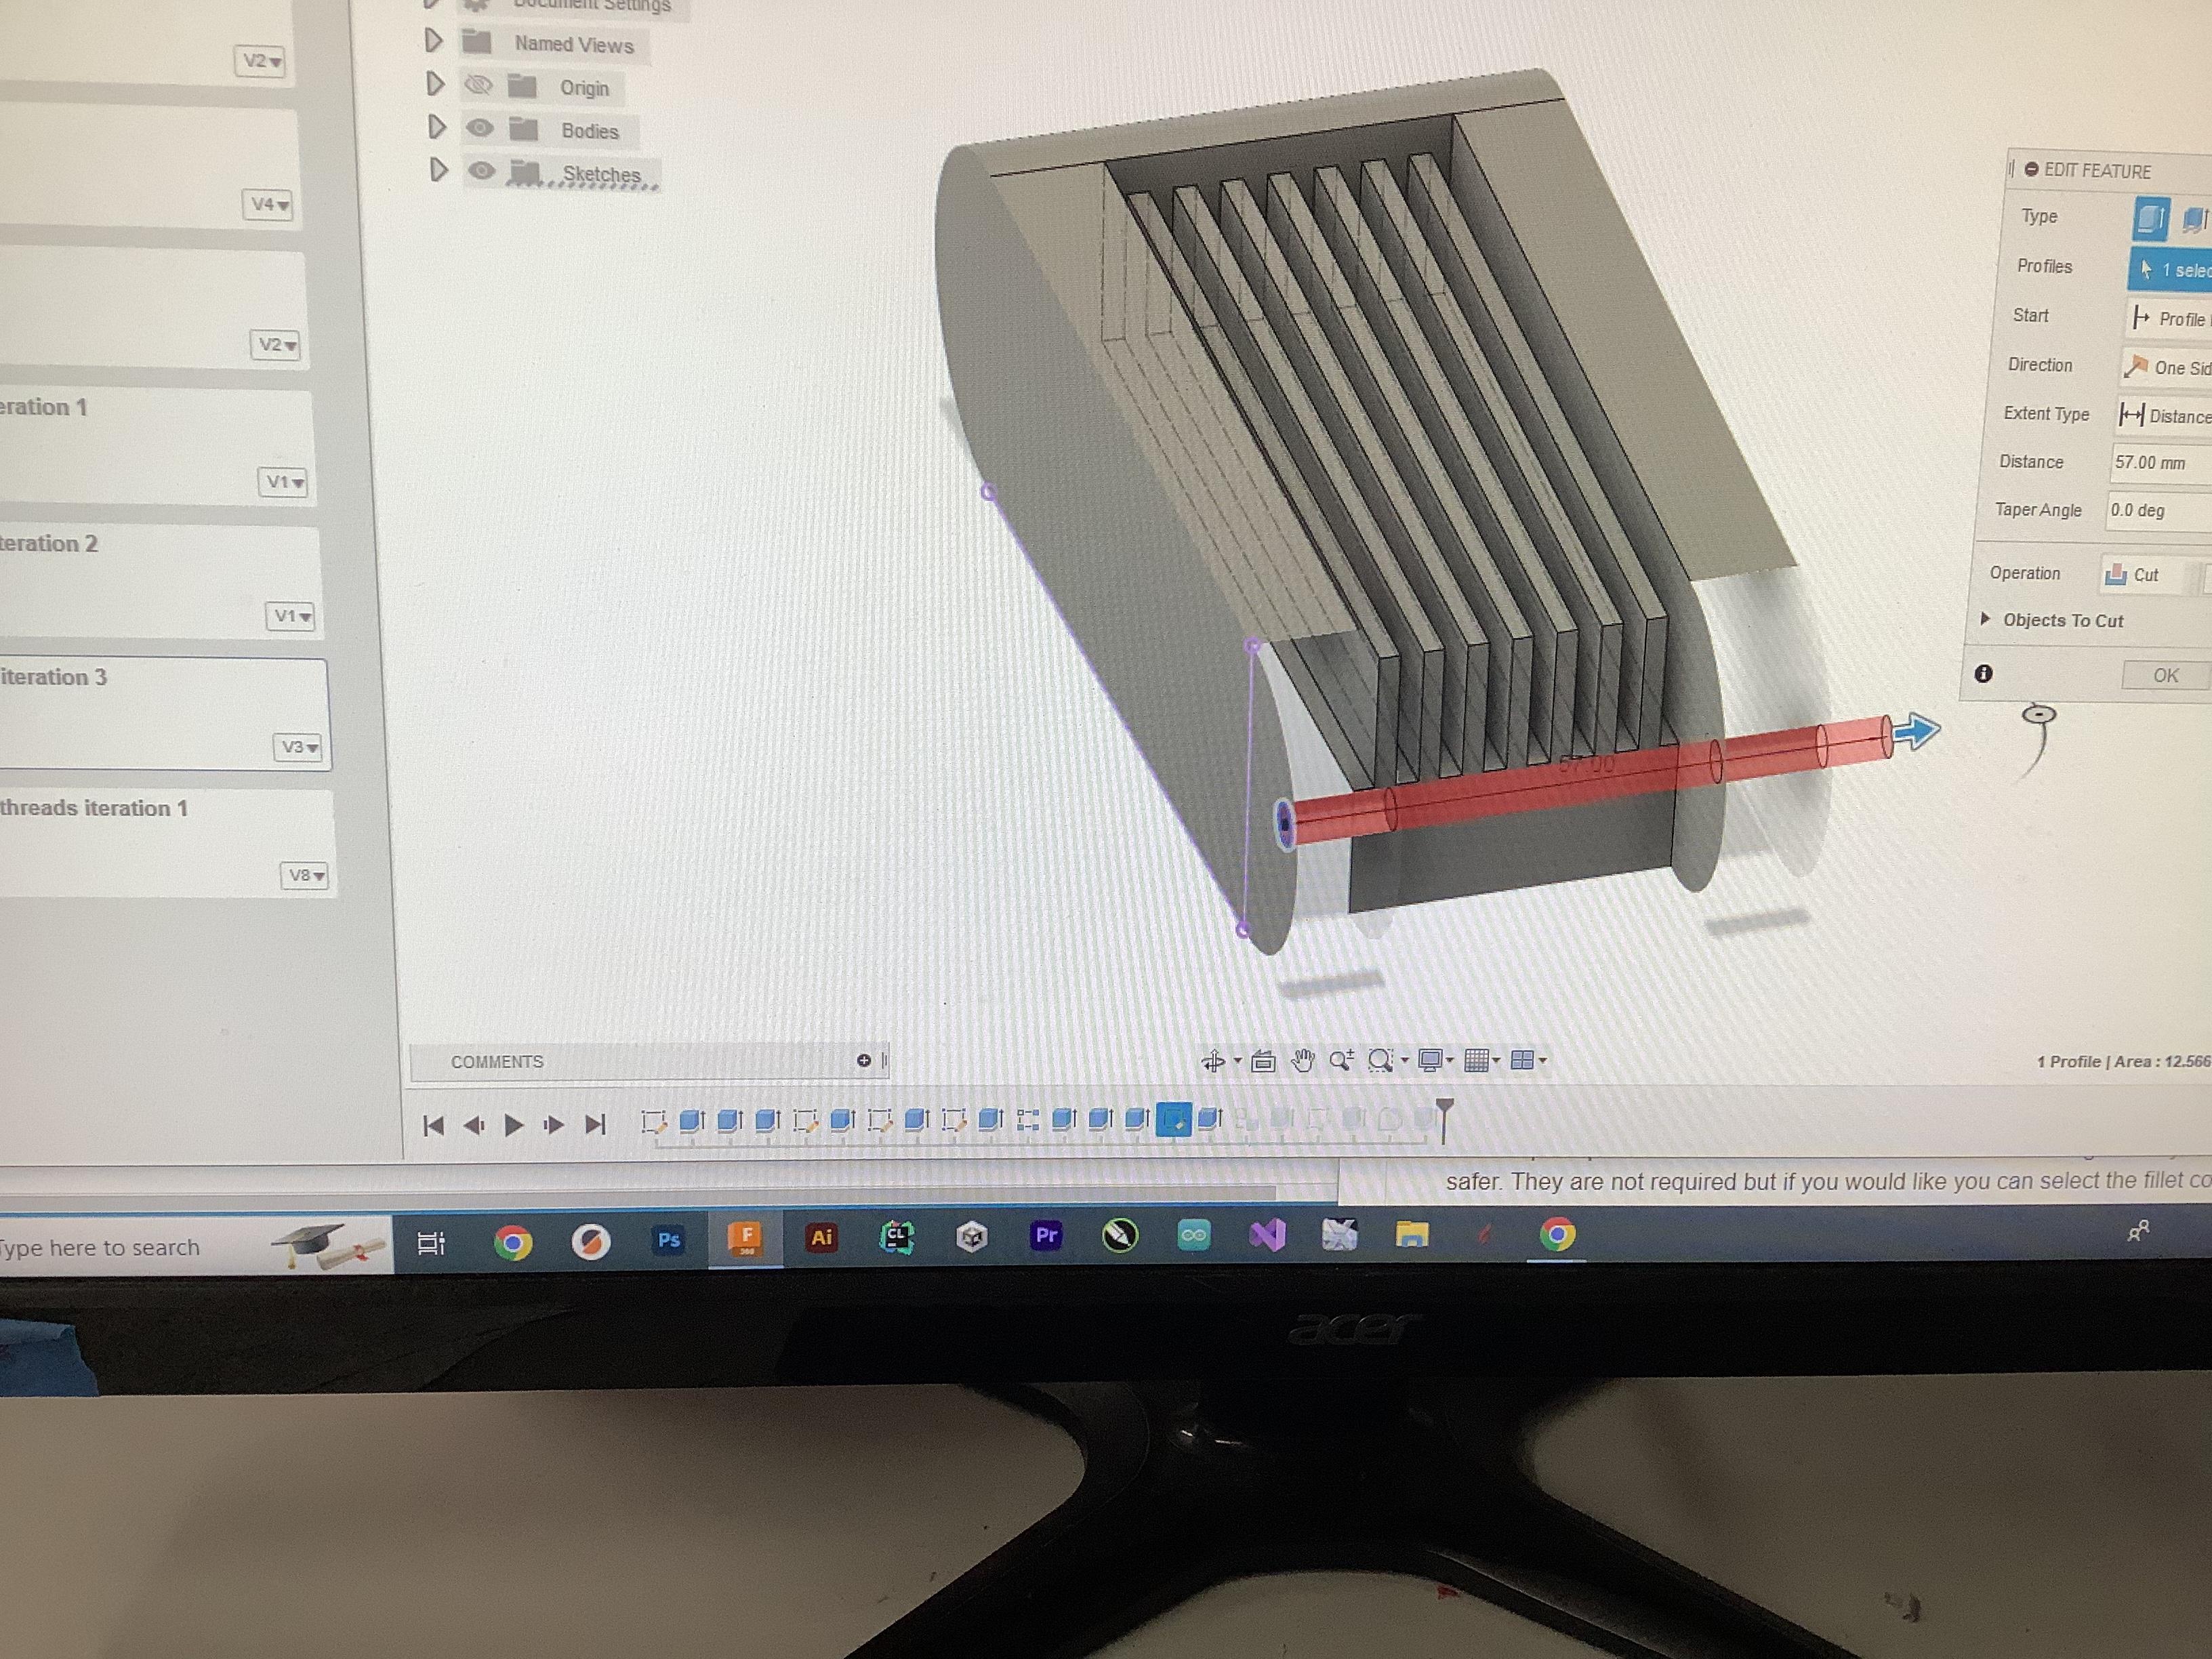Screen dimensions: 2212x1659
Task: Click the blue distance arrow manipulator
Action: [1916, 731]
